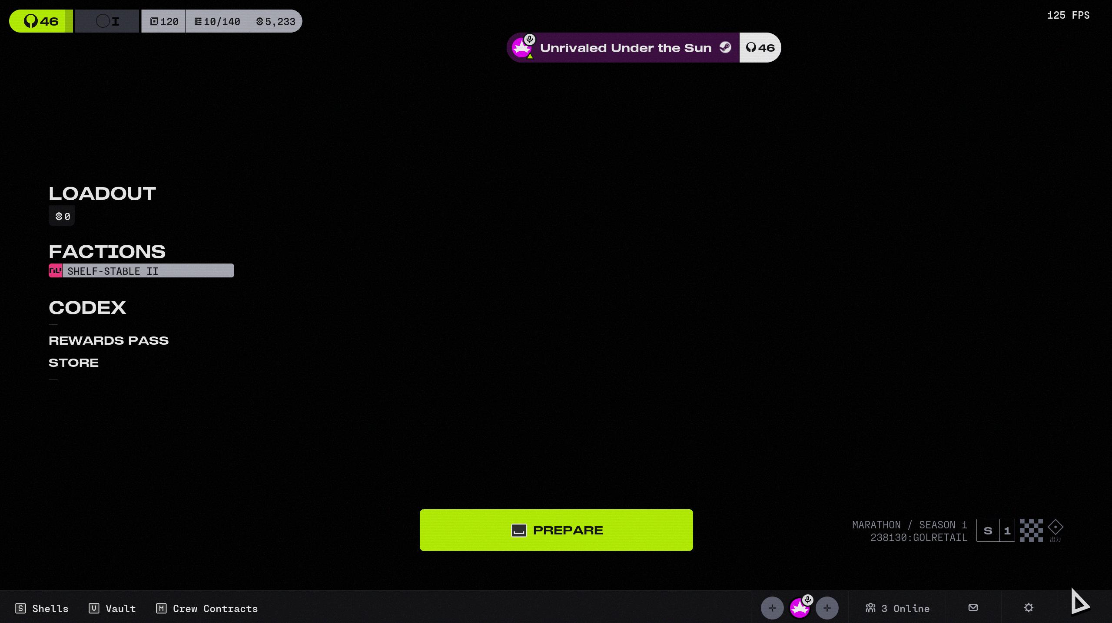Open the settings gear icon
Screen dimensions: 1112x623
point(1028,608)
